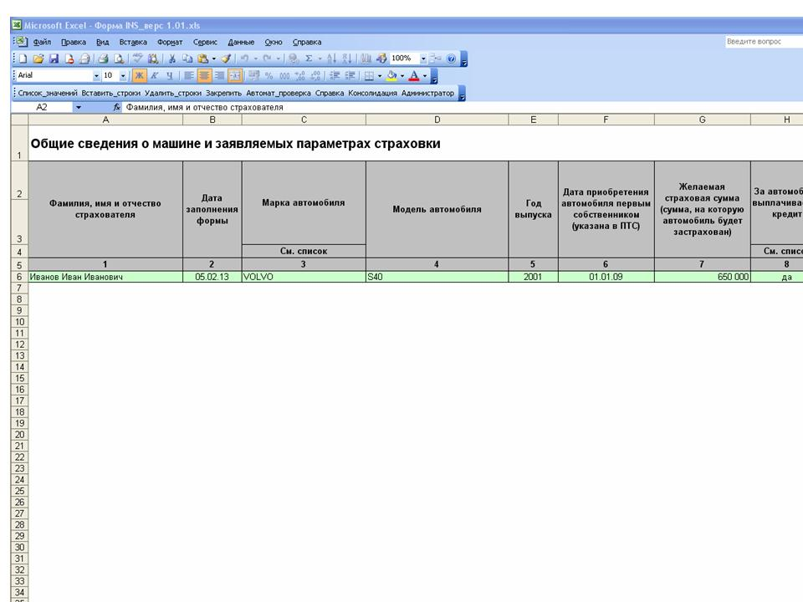
Task: Toggle center alignment
Action: (x=204, y=76)
